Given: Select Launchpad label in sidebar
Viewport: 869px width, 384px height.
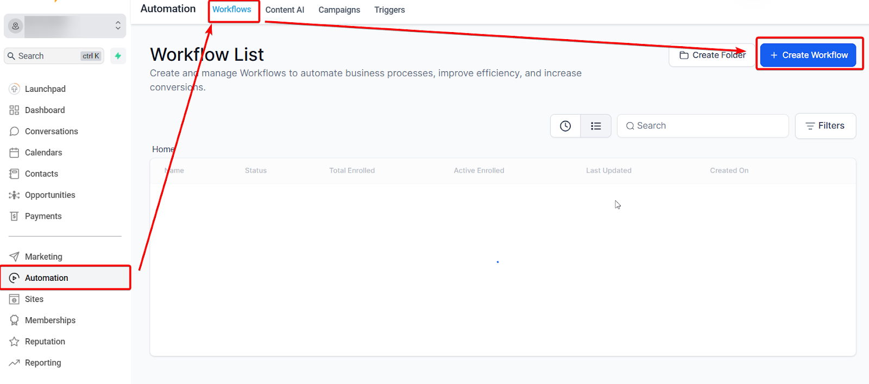Looking at the screenshot, I should pos(45,89).
